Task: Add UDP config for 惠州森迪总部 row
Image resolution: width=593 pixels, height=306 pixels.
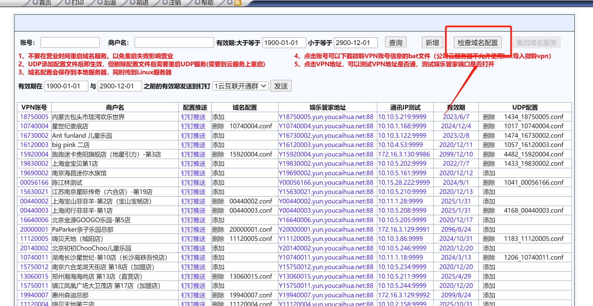Action: [x=489, y=295]
